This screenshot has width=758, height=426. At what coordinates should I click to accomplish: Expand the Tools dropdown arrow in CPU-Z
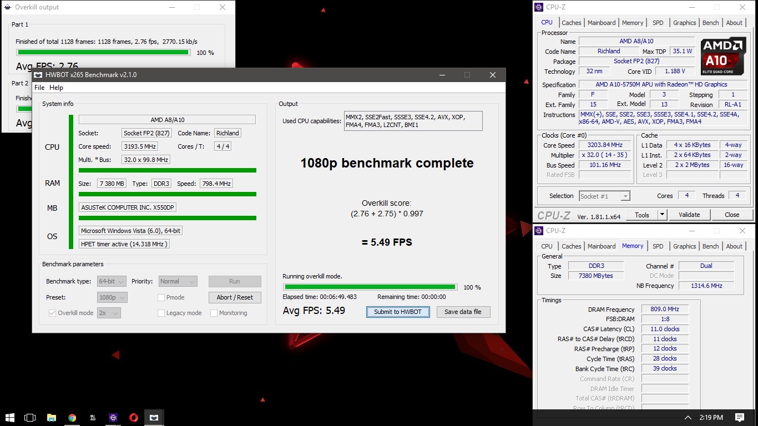(662, 215)
